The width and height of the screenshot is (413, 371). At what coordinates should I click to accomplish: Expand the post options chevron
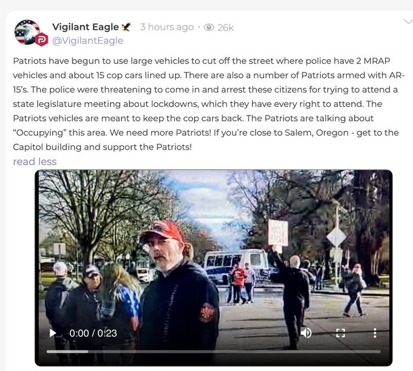coord(409,21)
